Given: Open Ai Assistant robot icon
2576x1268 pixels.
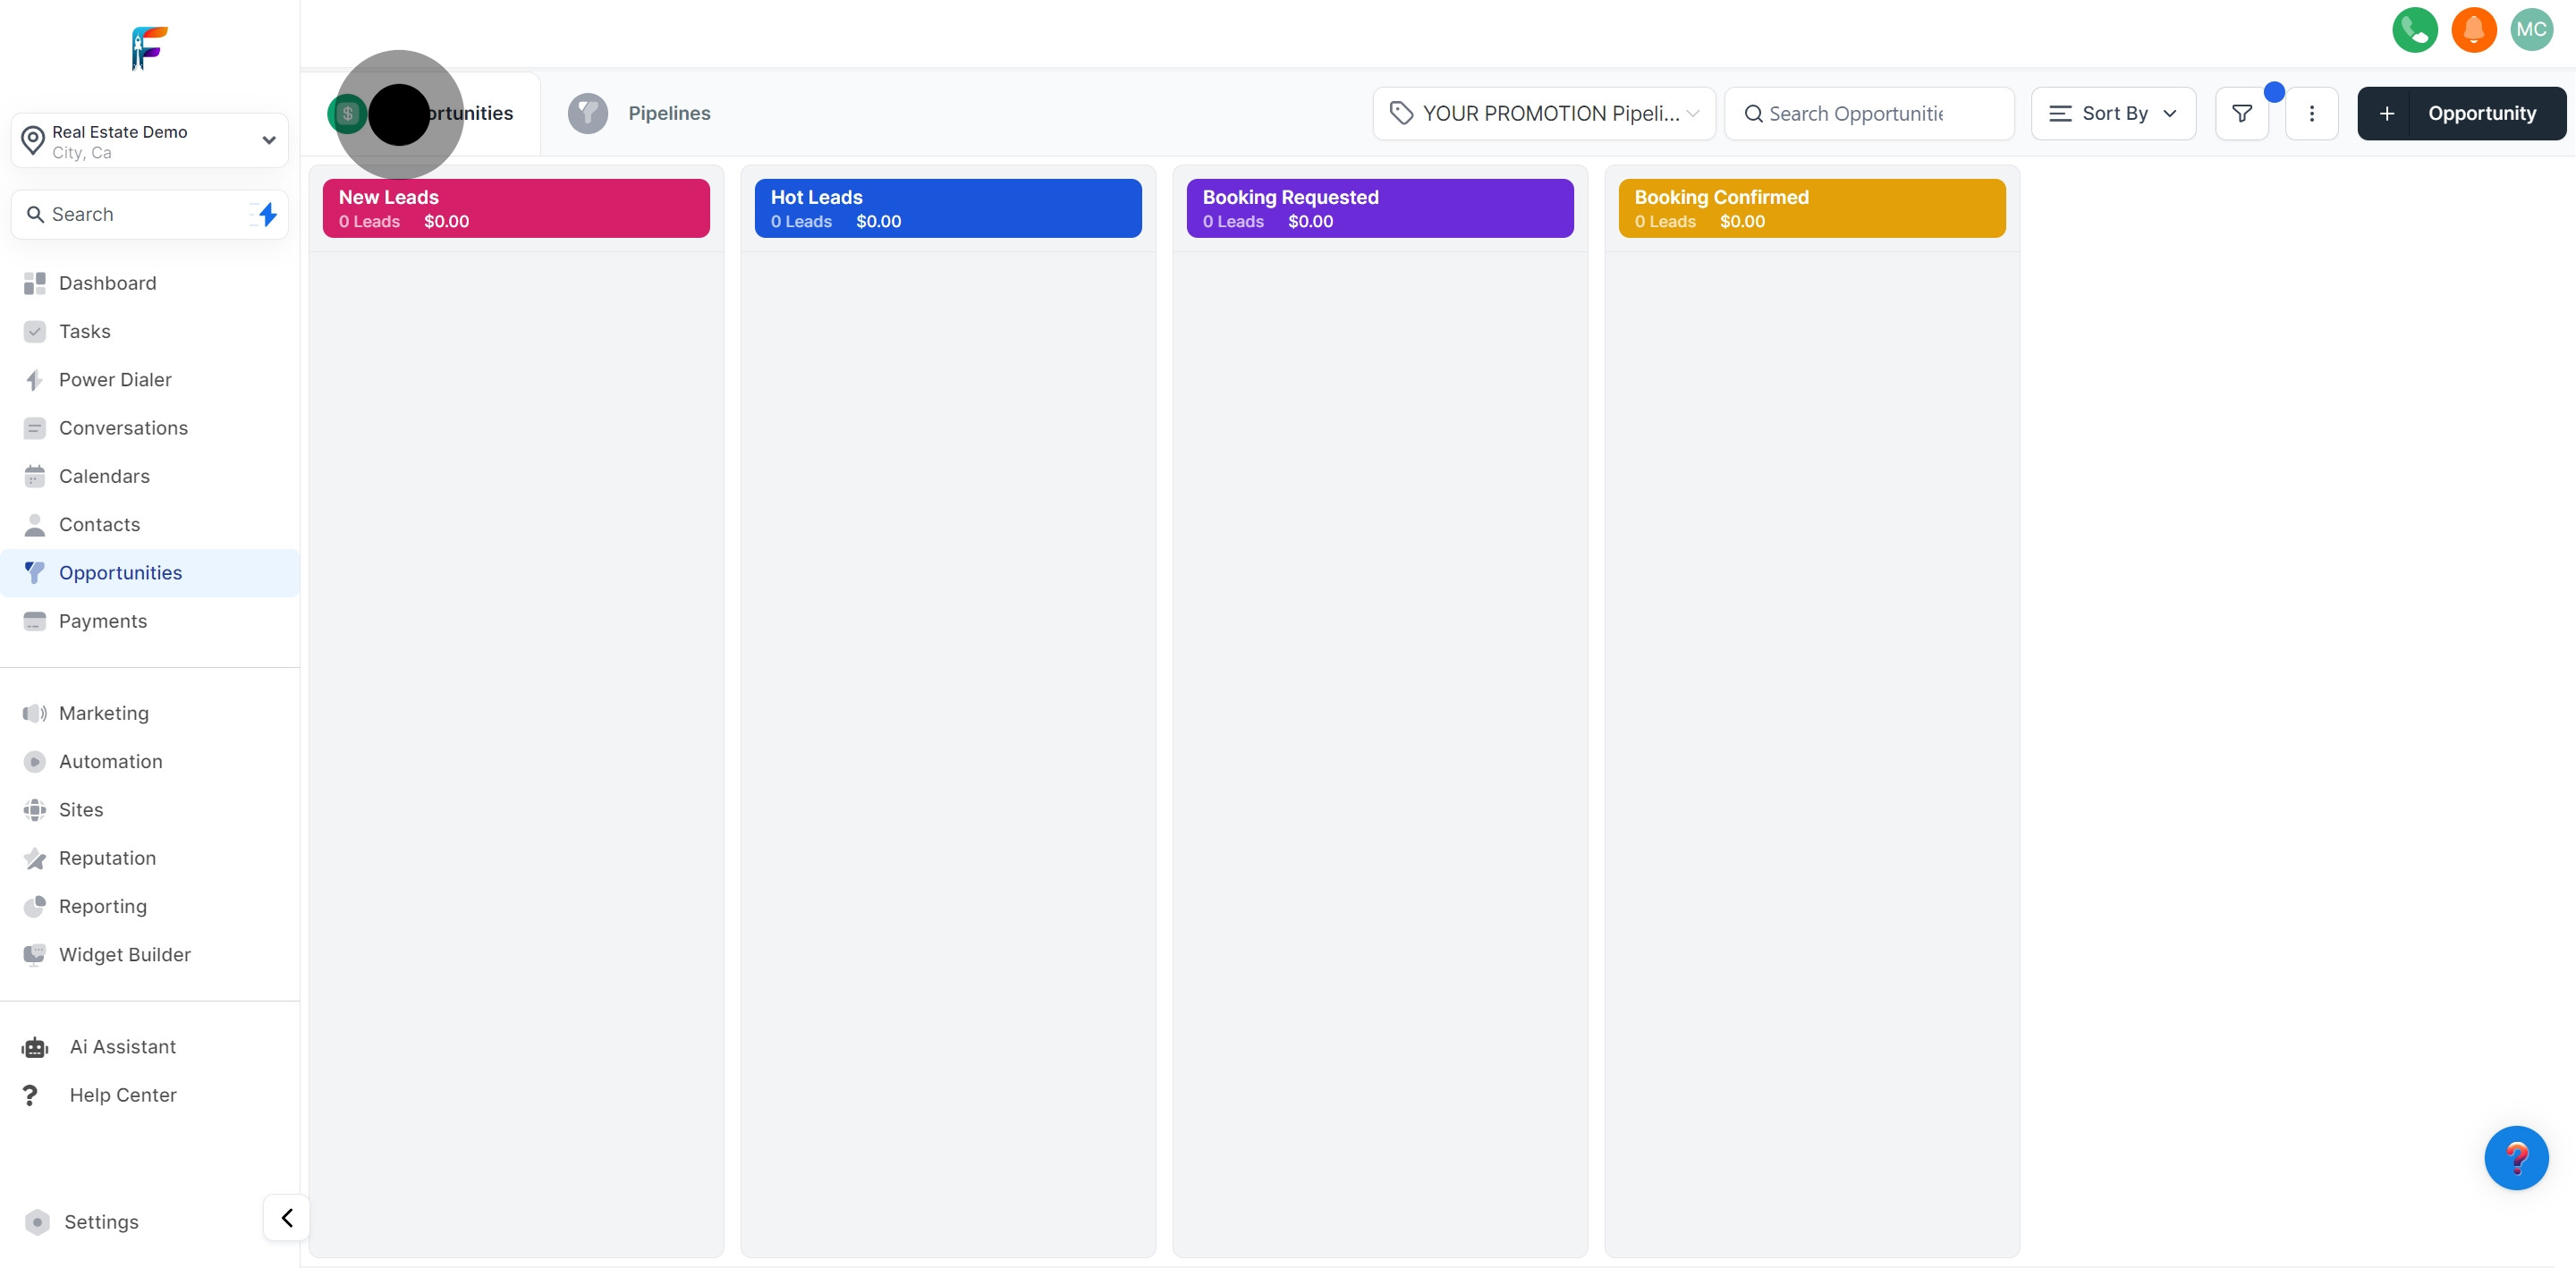Looking at the screenshot, I should pos(35,1047).
